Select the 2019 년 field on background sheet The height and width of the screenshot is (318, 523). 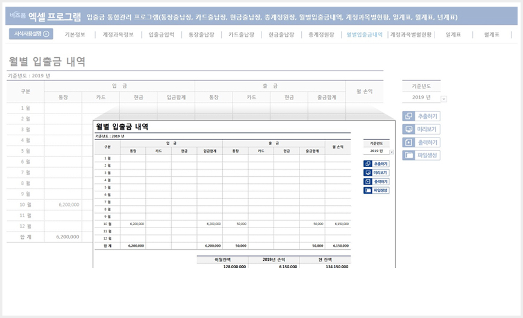click(x=421, y=97)
